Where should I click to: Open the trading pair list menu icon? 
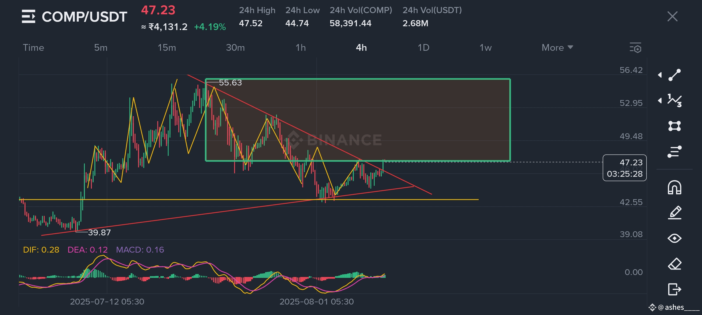[29, 16]
